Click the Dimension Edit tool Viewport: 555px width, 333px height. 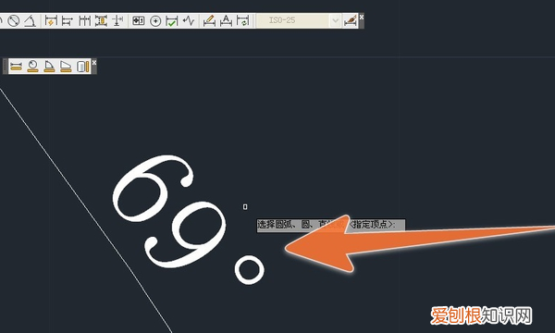[209, 21]
